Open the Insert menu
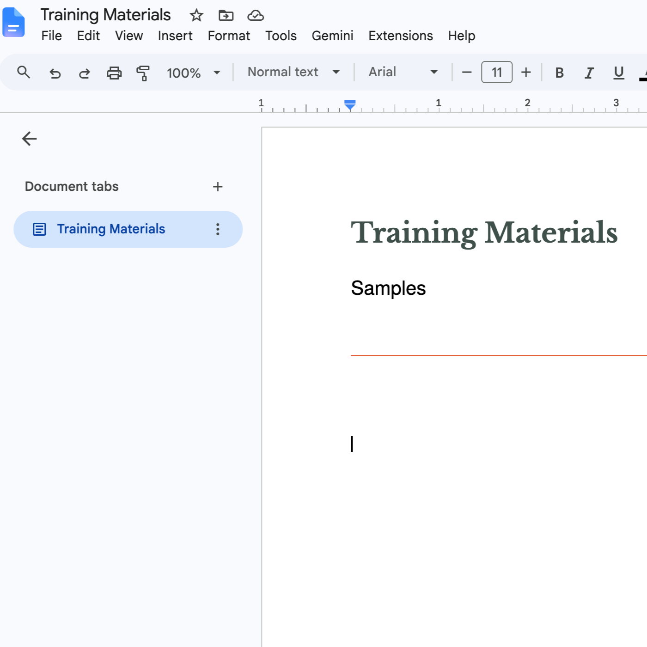Screen dimensions: 647x647 pos(175,36)
